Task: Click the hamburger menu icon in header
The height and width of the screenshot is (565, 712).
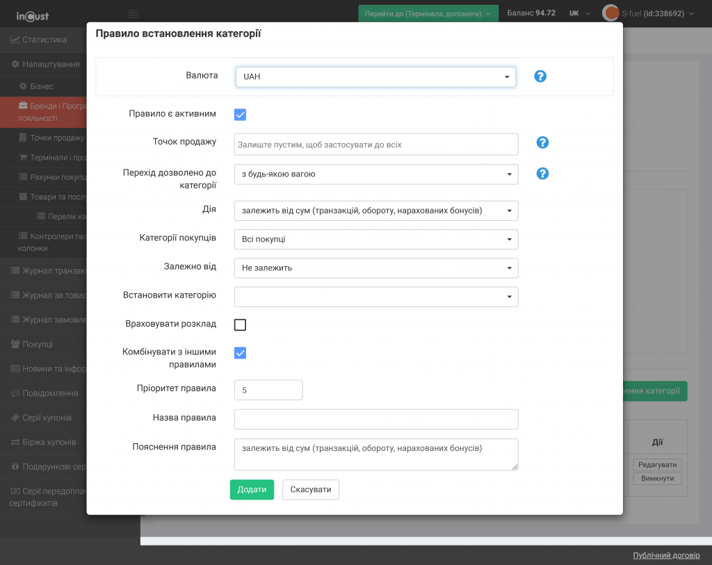Action: [133, 14]
